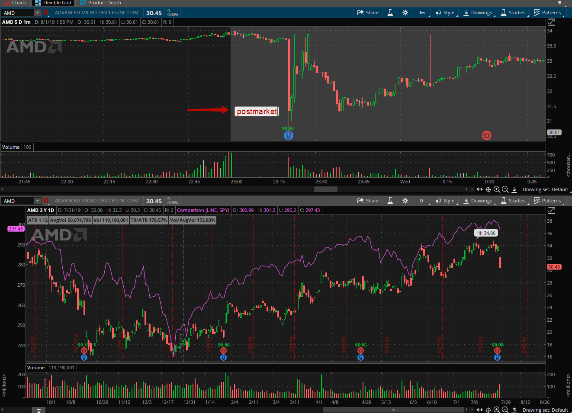Image resolution: width=572 pixels, height=413 pixels.
Task: Open the Patterns menu in lower chart
Action: point(548,201)
